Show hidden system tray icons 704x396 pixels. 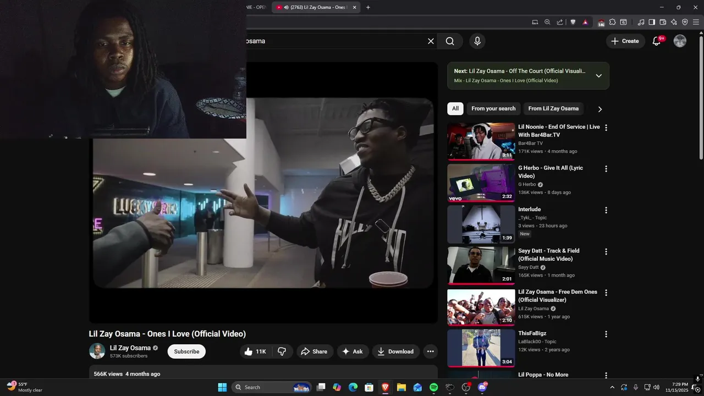pos(612,387)
